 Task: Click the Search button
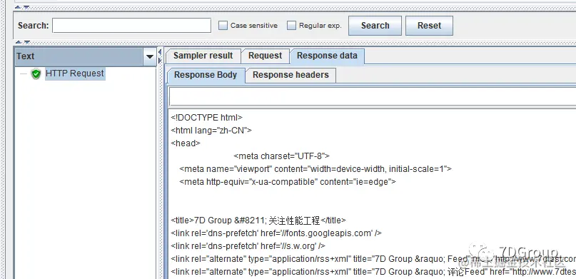(375, 25)
